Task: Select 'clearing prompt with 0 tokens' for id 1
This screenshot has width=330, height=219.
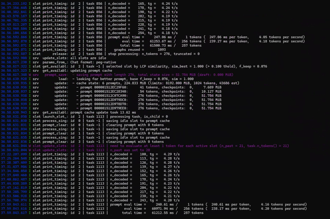Action: 135,134
